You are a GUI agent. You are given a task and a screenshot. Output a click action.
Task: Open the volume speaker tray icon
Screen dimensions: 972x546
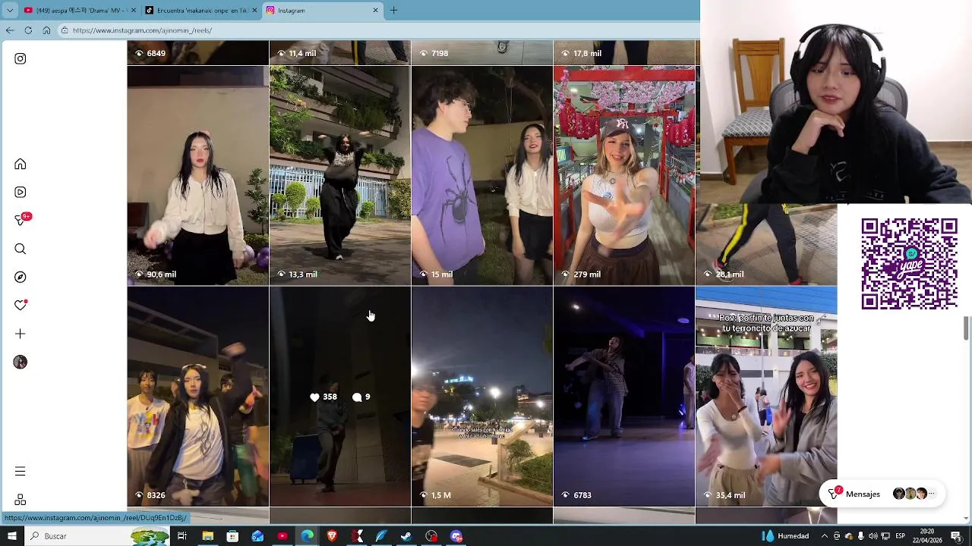(x=873, y=536)
